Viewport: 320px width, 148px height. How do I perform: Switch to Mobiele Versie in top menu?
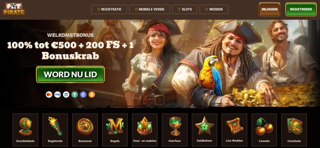click(x=149, y=9)
